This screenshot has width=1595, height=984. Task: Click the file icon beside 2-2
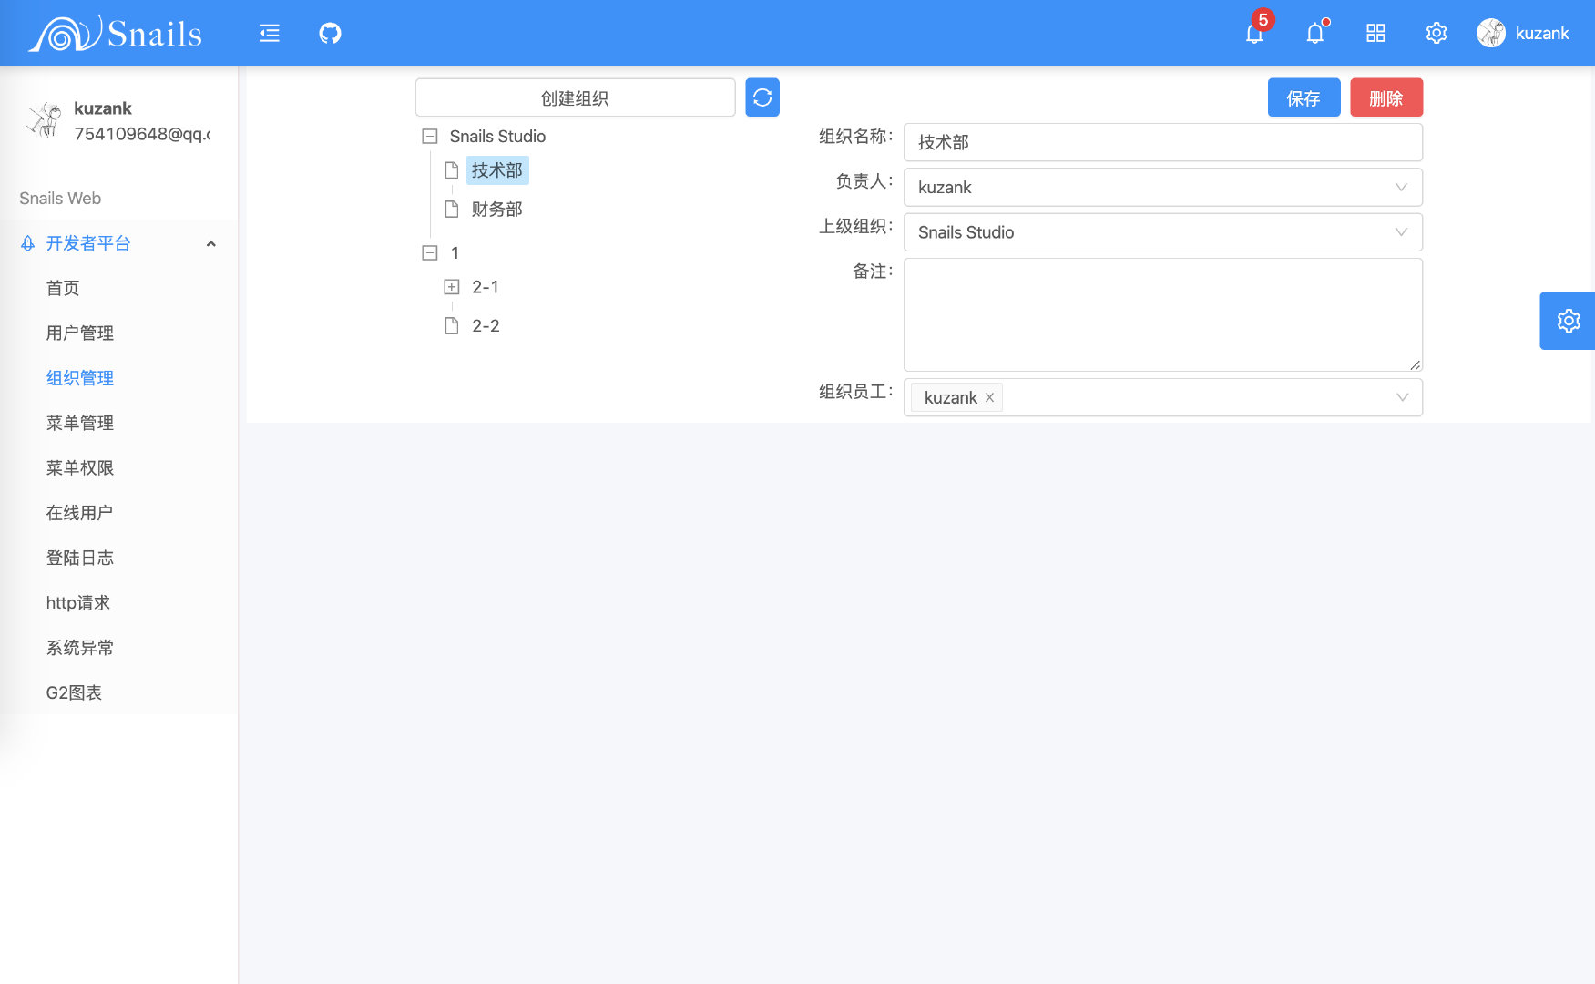click(451, 326)
